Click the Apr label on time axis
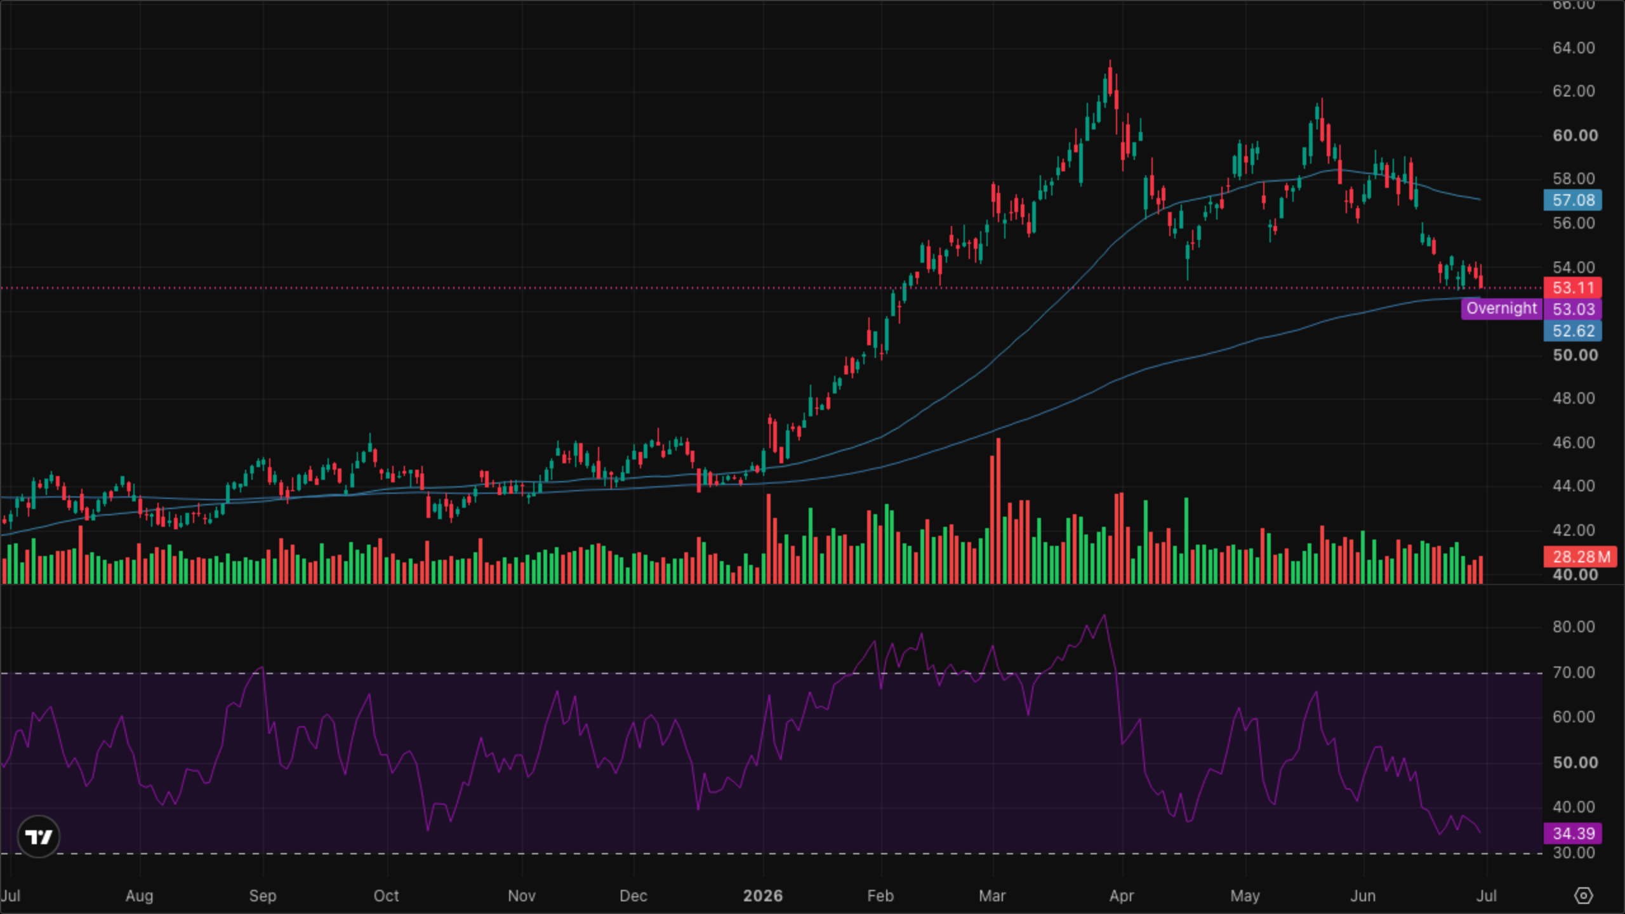Screen dimensions: 1625x914 pyautogui.click(x=1122, y=896)
